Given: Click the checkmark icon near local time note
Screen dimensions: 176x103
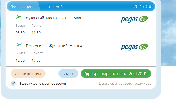Looking at the screenshot, I should [x=13, y=83].
